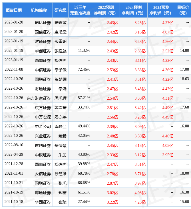Select the 申万宏源 institution cell
Viewport: 191px width, 209px height.
pos(43,117)
